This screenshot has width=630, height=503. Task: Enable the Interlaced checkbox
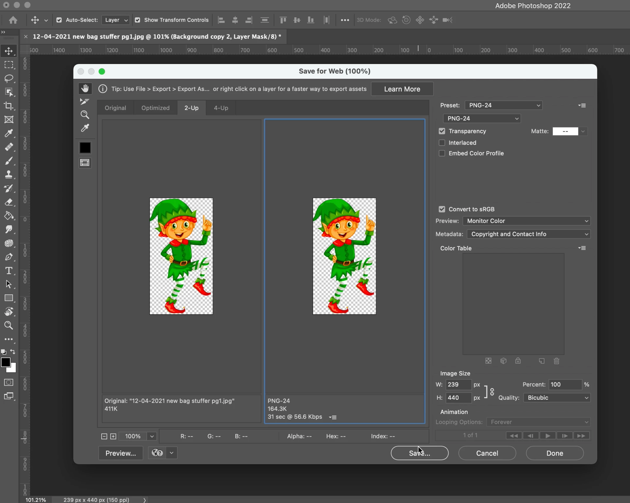point(442,143)
